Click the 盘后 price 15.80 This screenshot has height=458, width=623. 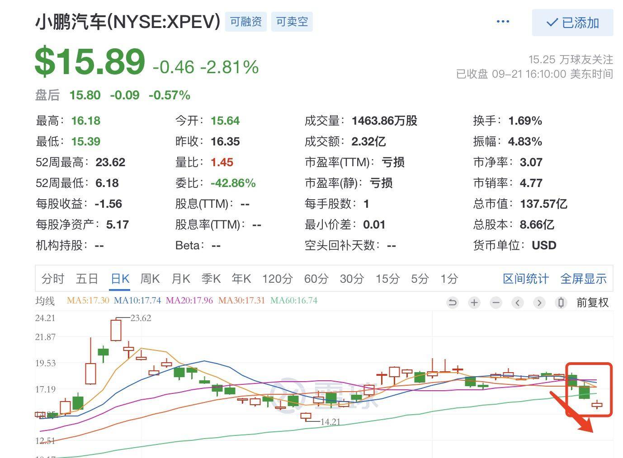[85, 95]
